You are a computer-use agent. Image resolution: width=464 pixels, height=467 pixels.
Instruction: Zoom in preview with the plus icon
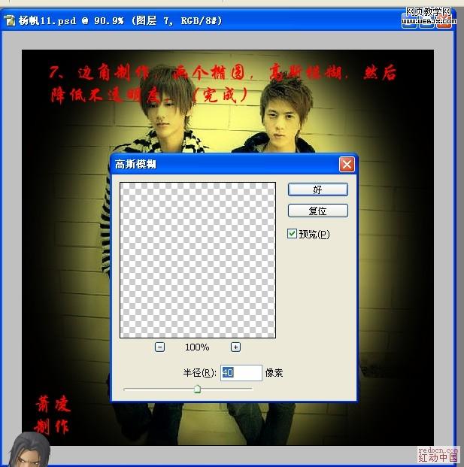point(235,347)
